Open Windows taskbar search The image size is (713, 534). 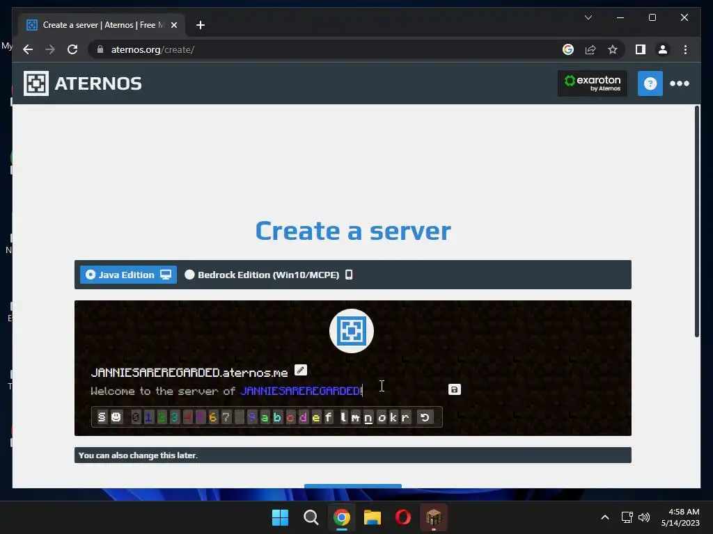click(x=311, y=517)
